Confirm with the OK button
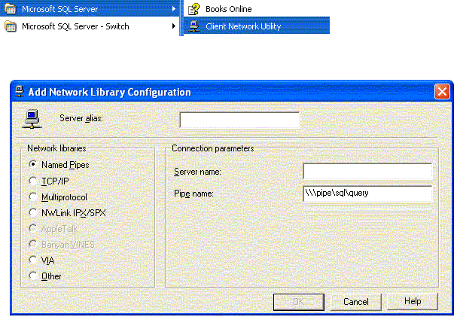457x320 pixels. pos(299,302)
